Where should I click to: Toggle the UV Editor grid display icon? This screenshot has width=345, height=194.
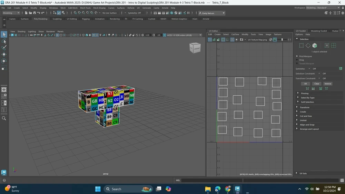(x=232, y=40)
